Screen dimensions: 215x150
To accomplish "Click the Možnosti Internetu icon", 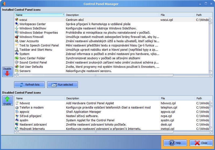I will [17, 128].
